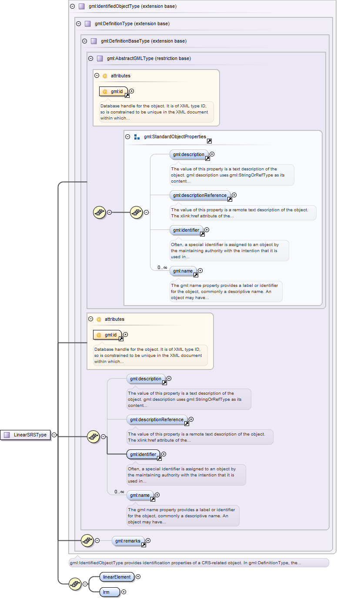Collapse the gml:StandardObjectProperties group
The image size is (337, 599).
click(x=128, y=137)
